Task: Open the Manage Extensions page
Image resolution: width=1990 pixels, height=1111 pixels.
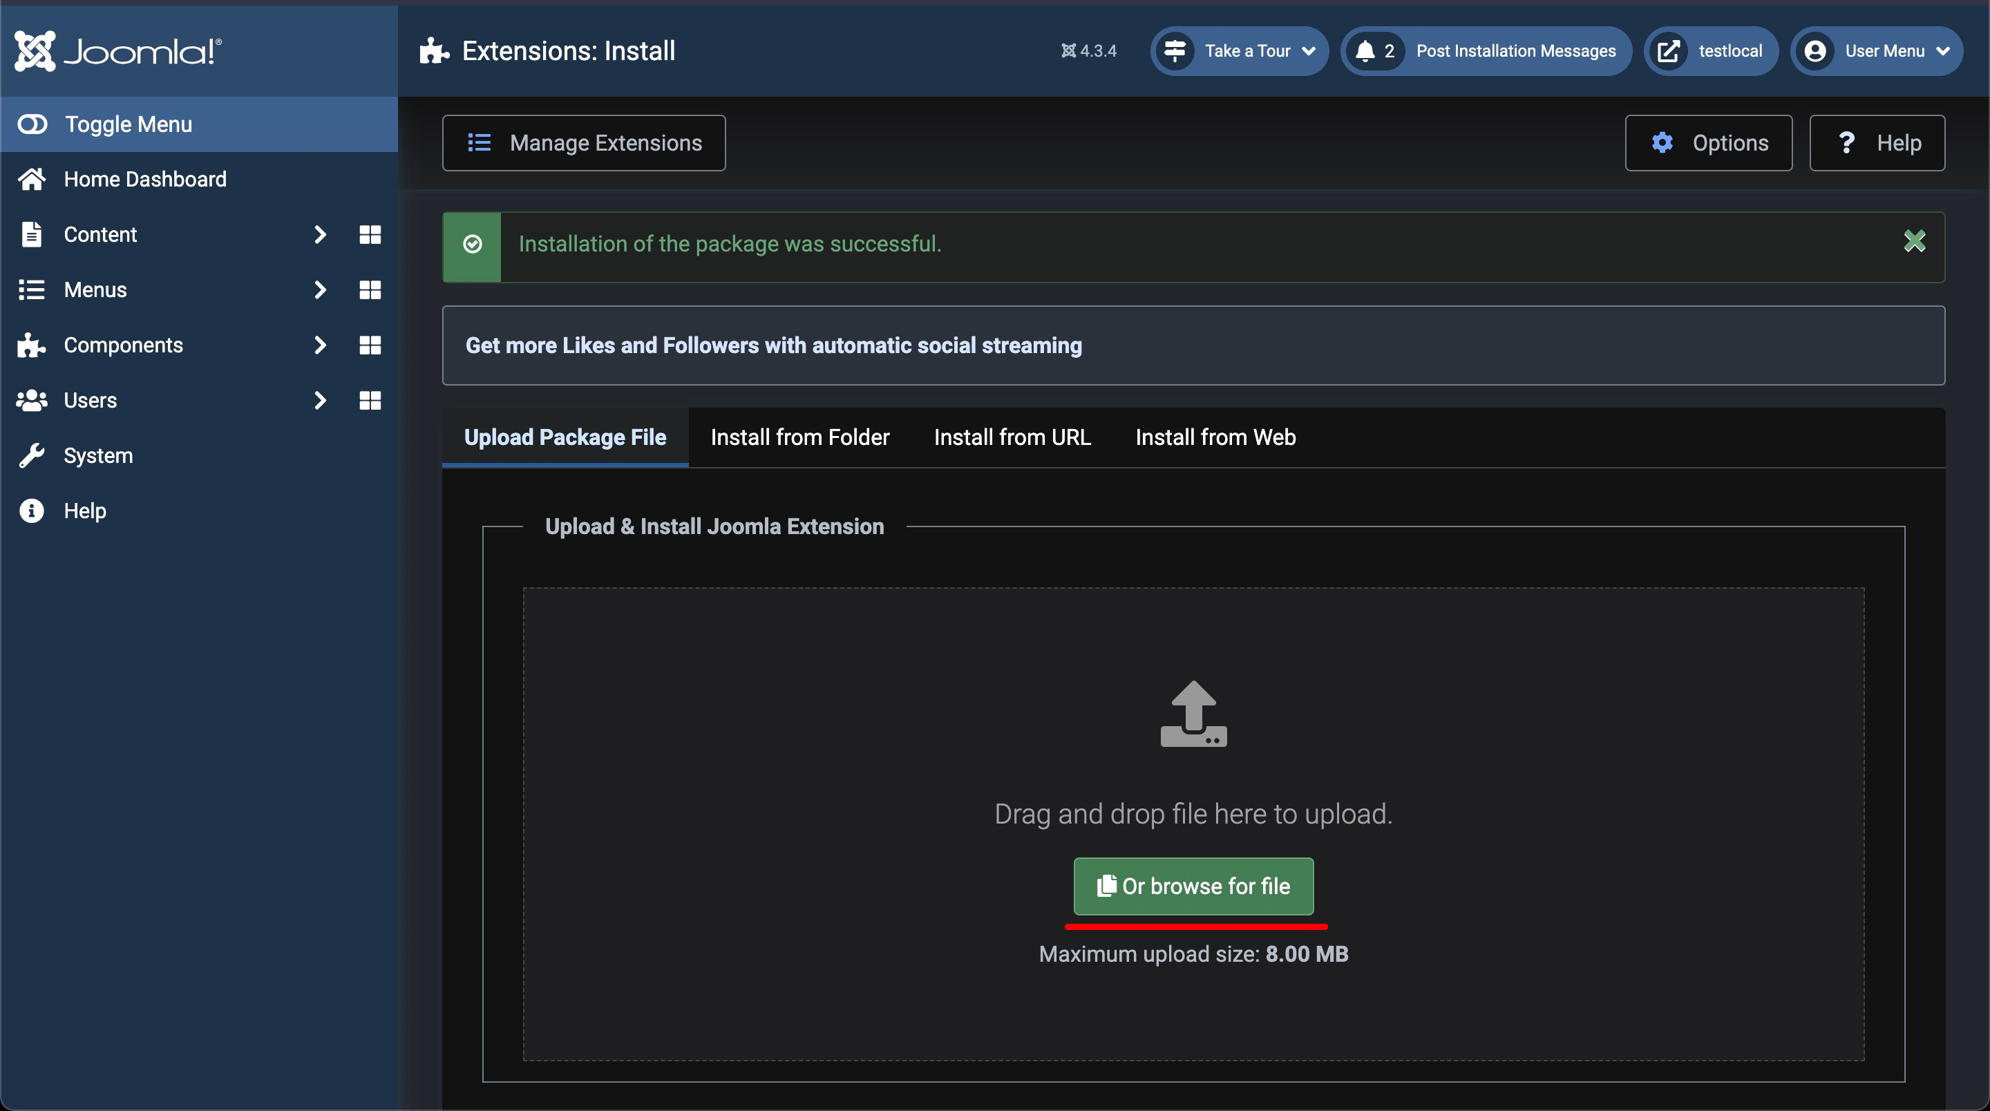Action: (x=584, y=143)
